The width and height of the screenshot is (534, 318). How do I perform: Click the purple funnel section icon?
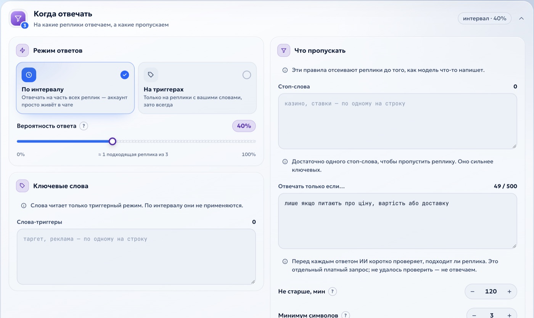(x=18, y=18)
